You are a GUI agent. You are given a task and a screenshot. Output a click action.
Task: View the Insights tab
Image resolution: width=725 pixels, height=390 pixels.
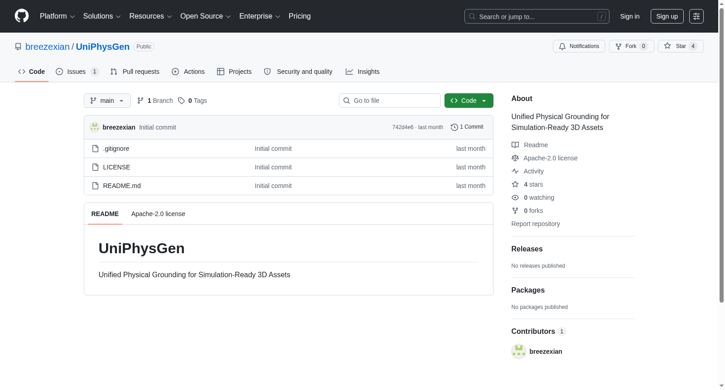point(362,72)
